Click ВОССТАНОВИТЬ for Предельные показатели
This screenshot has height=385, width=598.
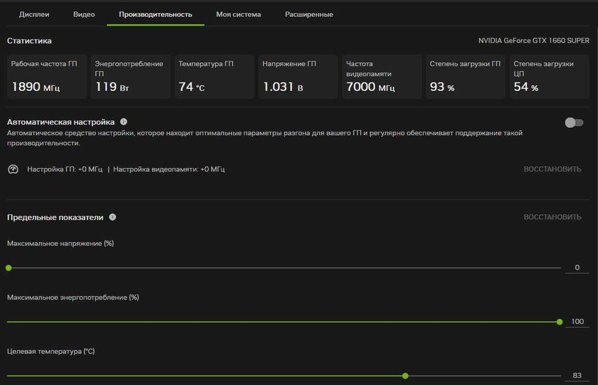click(552, 217)
